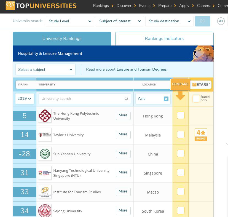
Task: Click More for Sun Yat-sen University
Action: pyautogui.click(x=123, y=154)
